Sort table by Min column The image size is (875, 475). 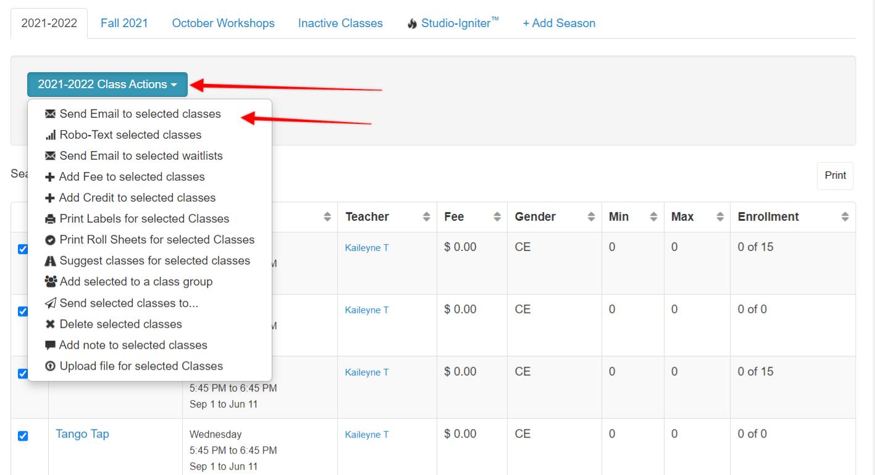(653, 217)
